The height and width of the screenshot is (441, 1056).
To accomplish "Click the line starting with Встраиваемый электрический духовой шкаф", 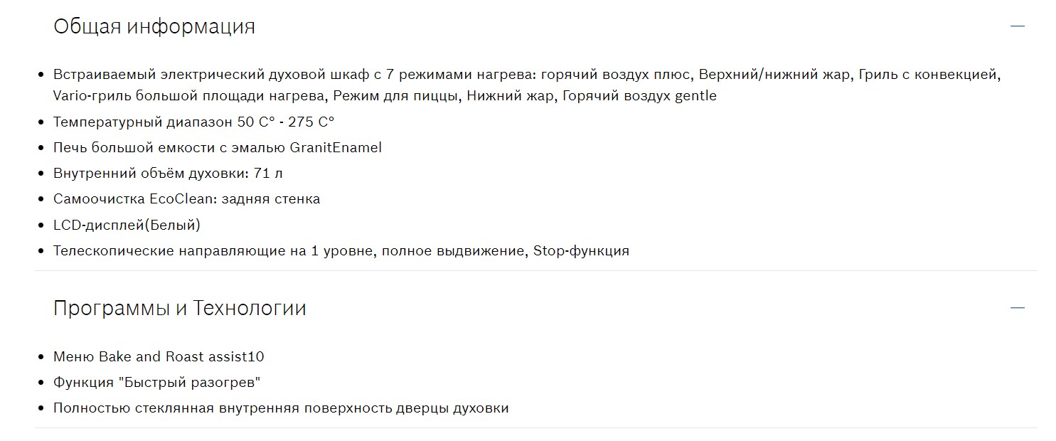I will (x=213, y=75).
